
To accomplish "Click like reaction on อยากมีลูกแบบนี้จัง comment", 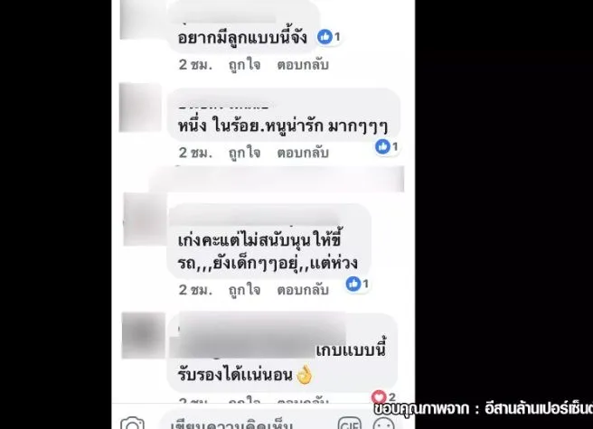I will pyautogui.click(x=325, y=37).
